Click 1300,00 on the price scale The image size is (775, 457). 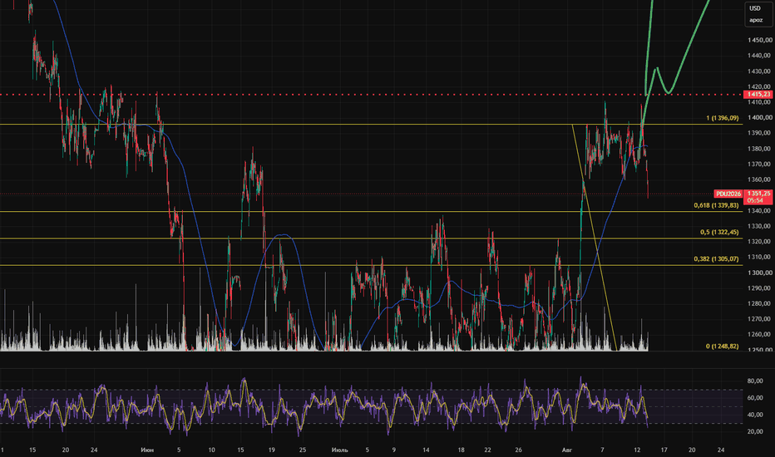point(759,273)
